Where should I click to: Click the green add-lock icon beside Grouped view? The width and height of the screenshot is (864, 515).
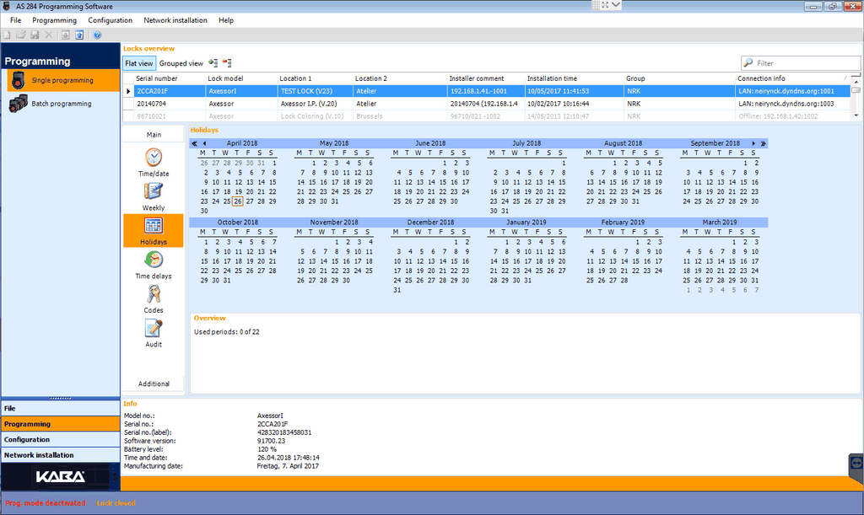[213, 63]
